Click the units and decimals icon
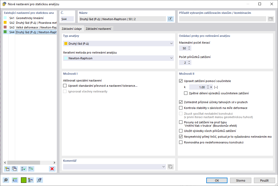Image resolution: width=278 pixels, height=186 pixels. 15,180
